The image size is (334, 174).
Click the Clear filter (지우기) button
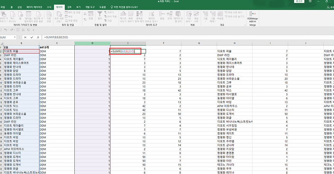pyautogui.click(x=109, y=12)
